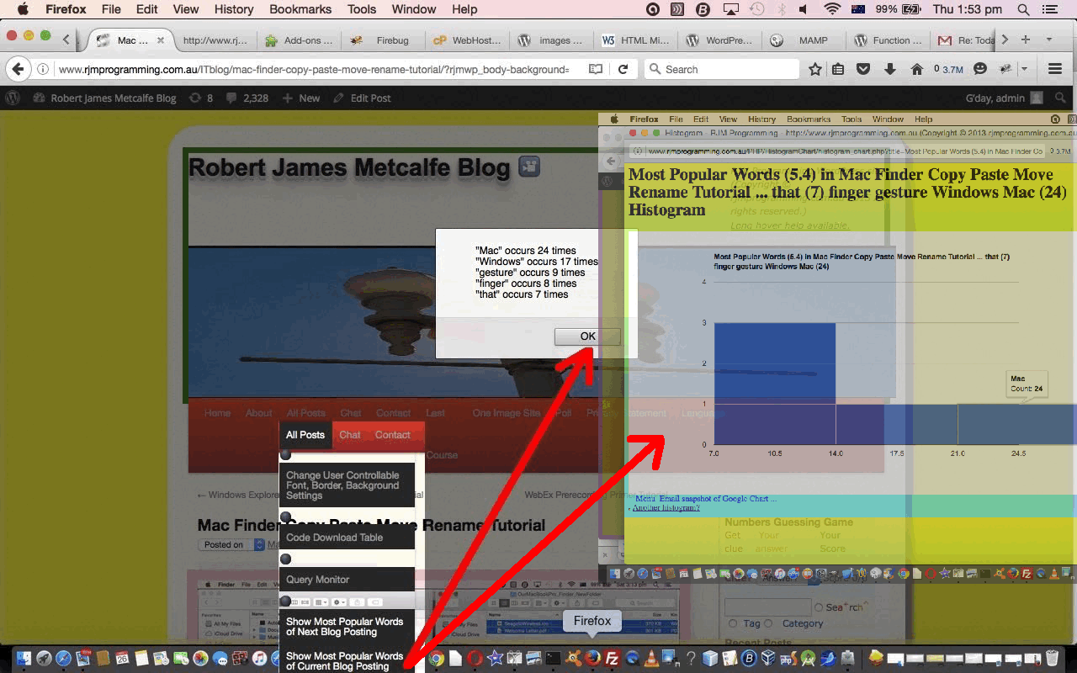Viewport: 1077px width, 673px height.
Task: Click 'Another histogram?' link
Action: point(666,508)
